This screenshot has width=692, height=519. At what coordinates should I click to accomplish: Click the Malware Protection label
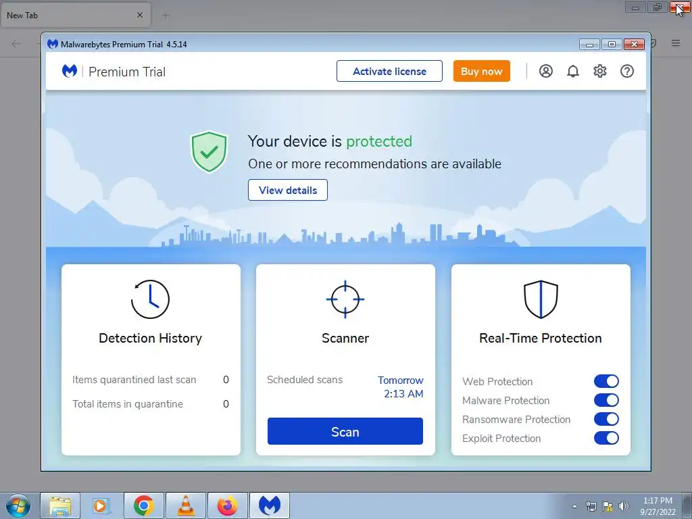pos(505,400)
